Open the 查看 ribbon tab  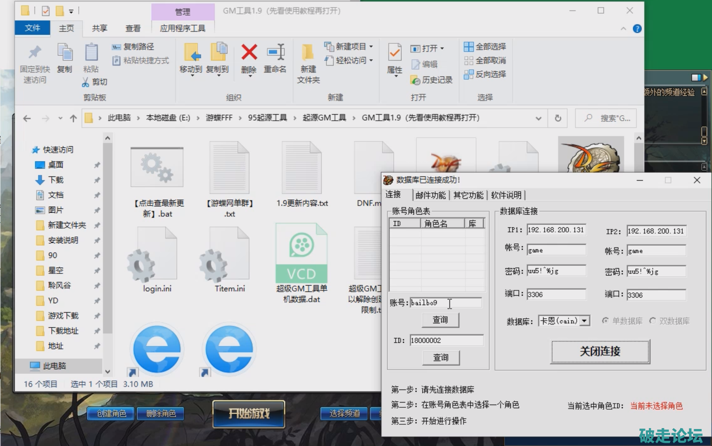coord(133,28)
